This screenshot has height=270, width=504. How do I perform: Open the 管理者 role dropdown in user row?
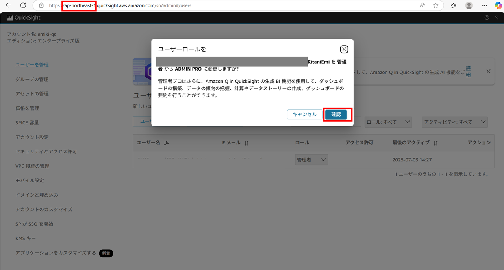[x=311, y=160]
